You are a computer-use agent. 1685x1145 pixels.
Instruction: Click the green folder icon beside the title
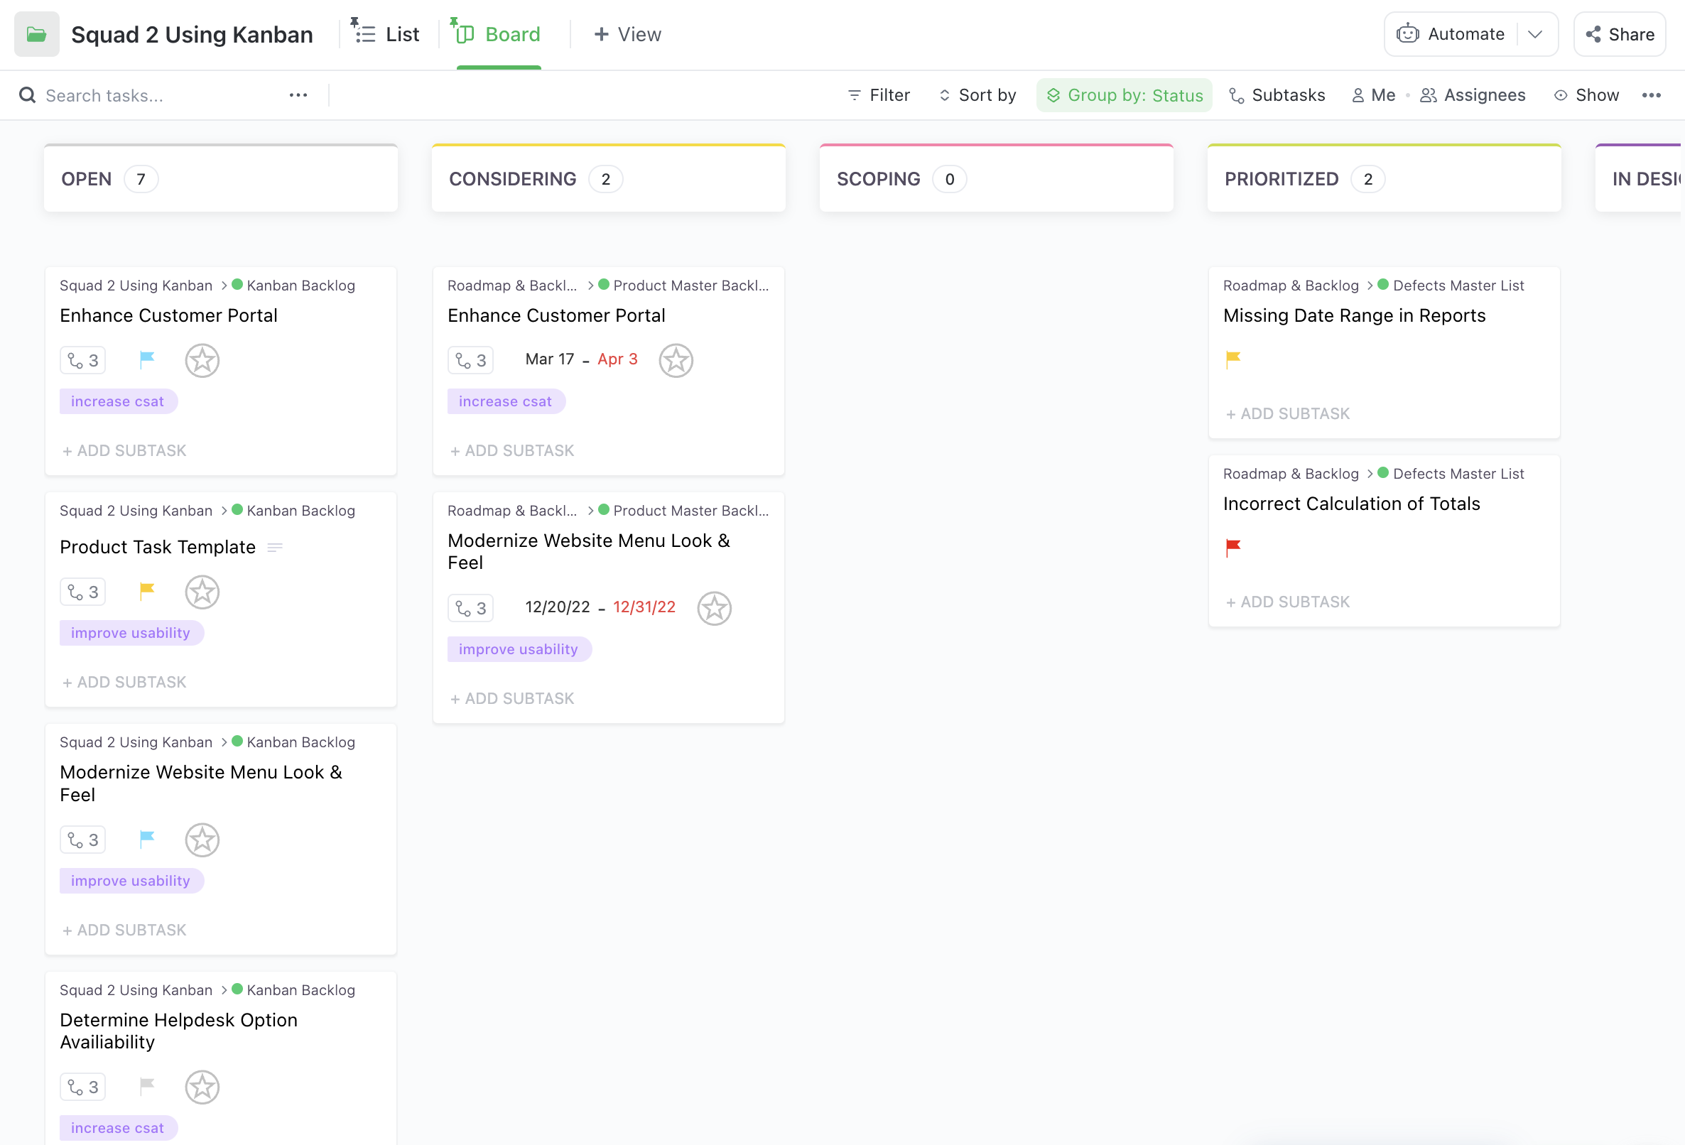coord(36,34)
